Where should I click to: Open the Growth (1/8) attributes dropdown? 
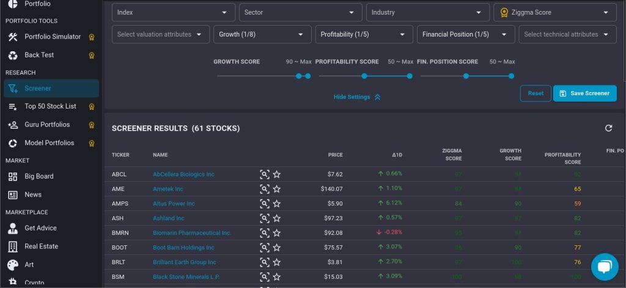point(262,34)
